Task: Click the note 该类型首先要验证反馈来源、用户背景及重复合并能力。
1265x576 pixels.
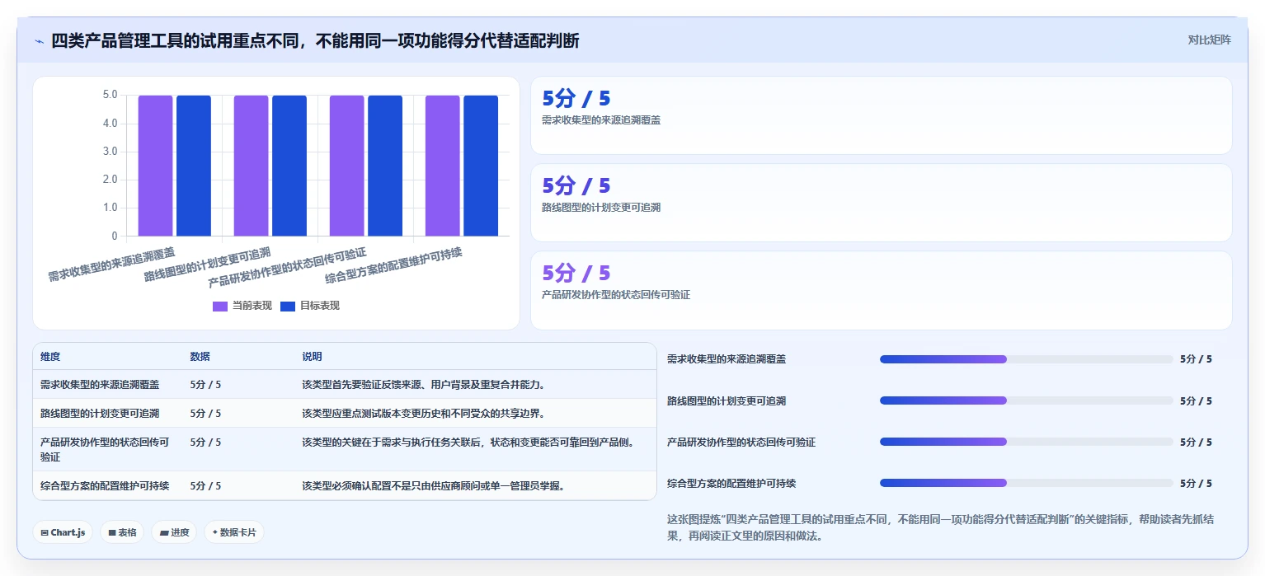Action: (x=424, y=385)
